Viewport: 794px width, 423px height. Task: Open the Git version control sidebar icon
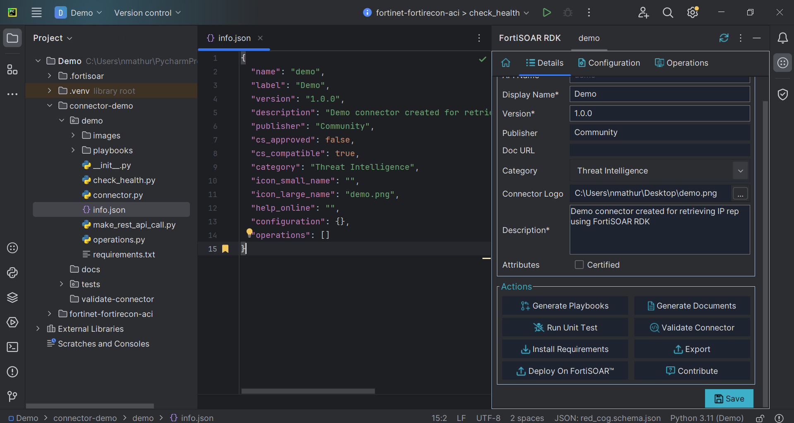pos(12,397)
